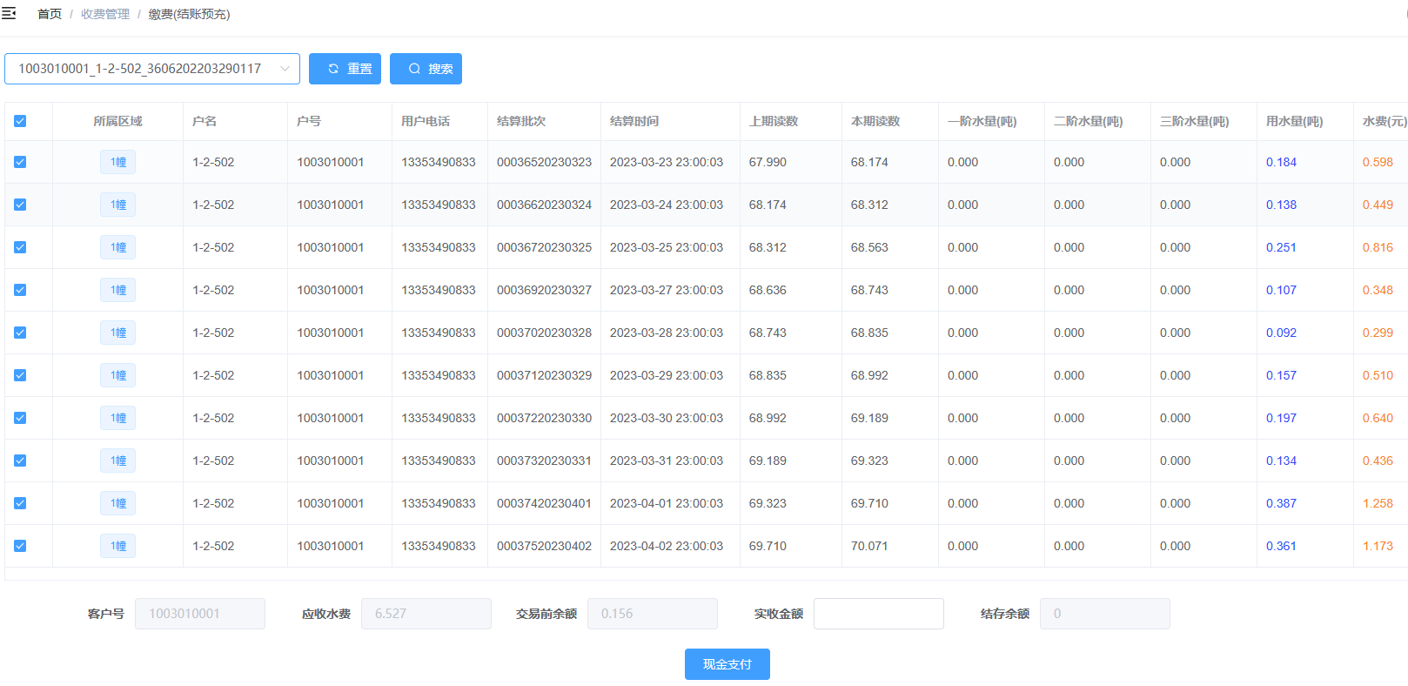The height and width of the screenshot is (686, 1408).
Task: Click the 1幢 tag in the 2023-04-02 row
Action: pyautogui.click(x=117, y=546)
